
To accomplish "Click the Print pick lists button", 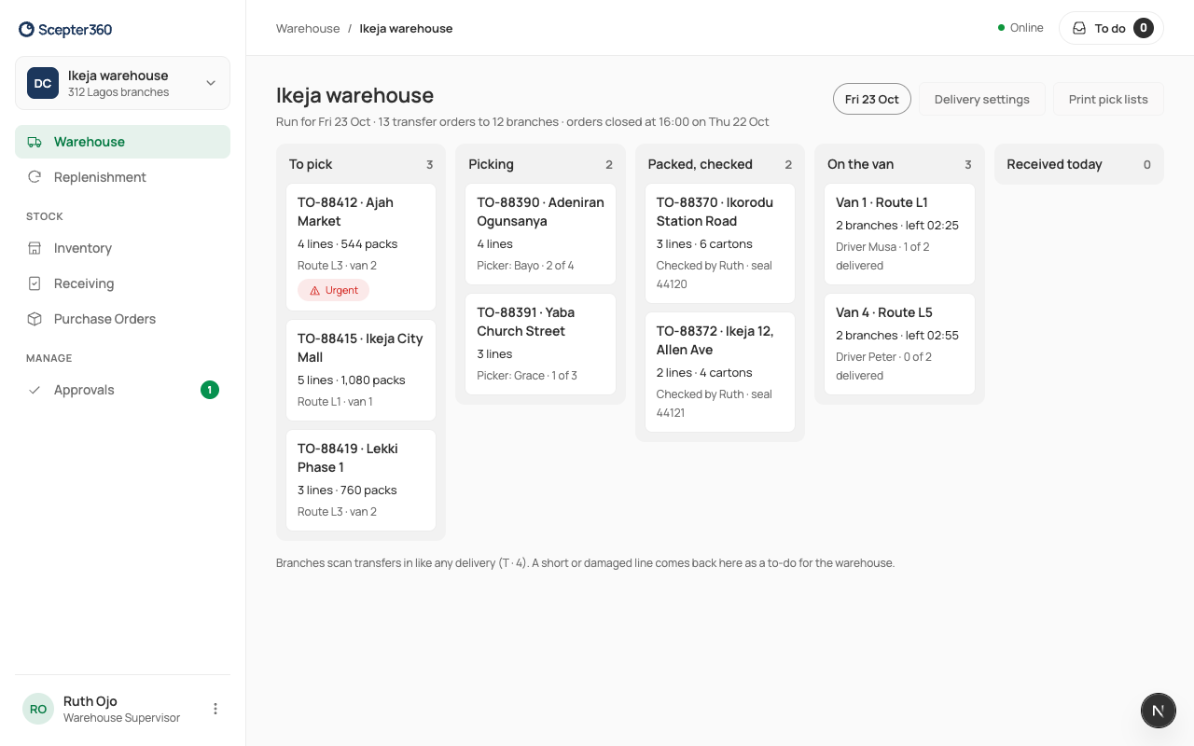I will (x=1108, y=99).
